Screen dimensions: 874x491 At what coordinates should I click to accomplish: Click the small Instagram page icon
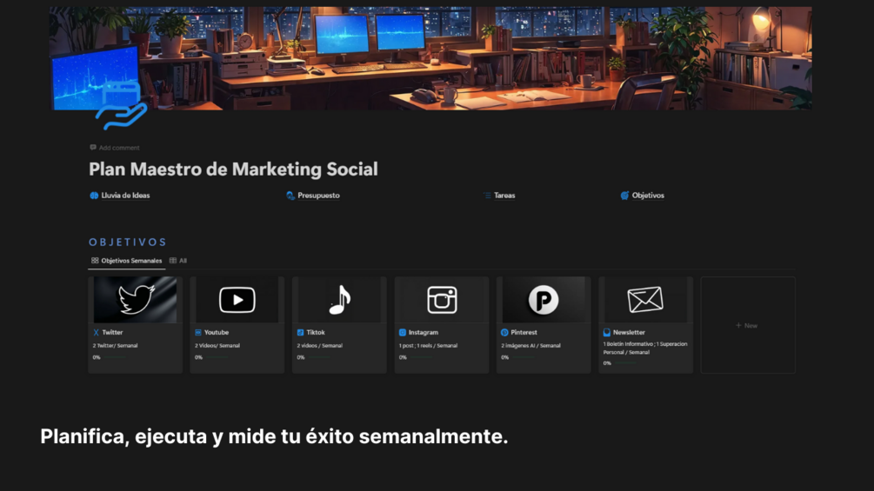(x=403, y=332)
